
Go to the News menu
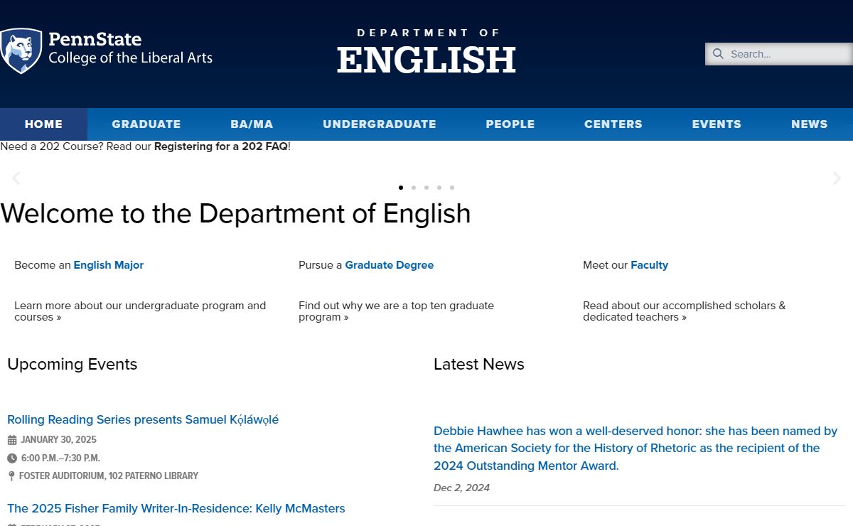pyautogui.click(x=810, y=124)
